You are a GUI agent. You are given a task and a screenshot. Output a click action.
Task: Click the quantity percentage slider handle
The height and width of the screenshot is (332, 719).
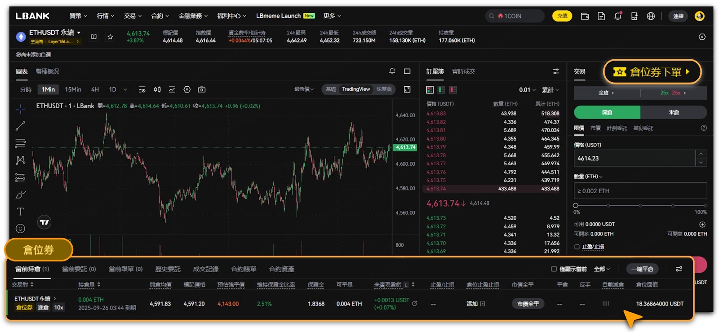(576, 205)
